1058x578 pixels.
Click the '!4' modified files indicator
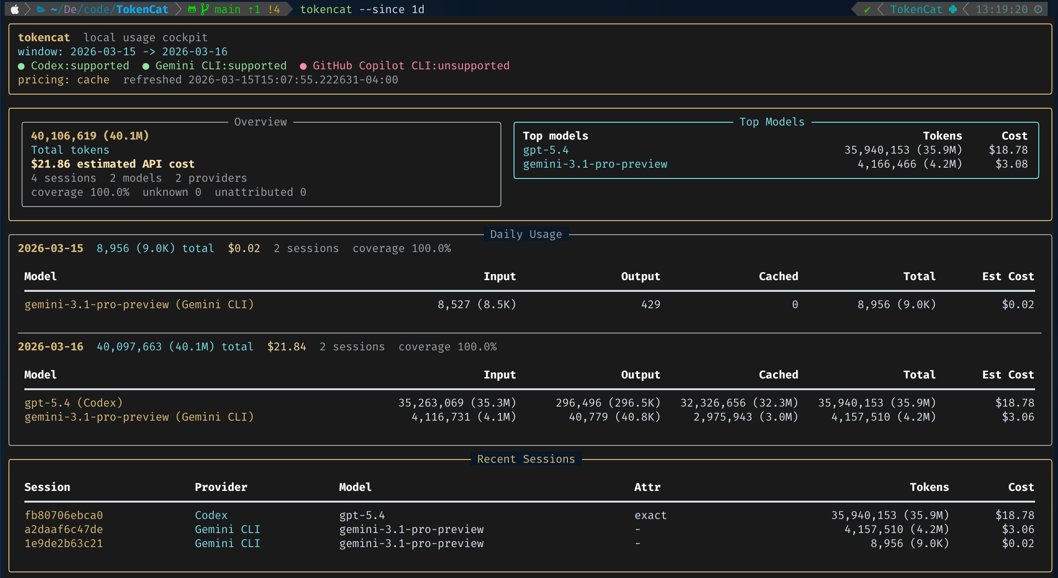tap(274, 9)
